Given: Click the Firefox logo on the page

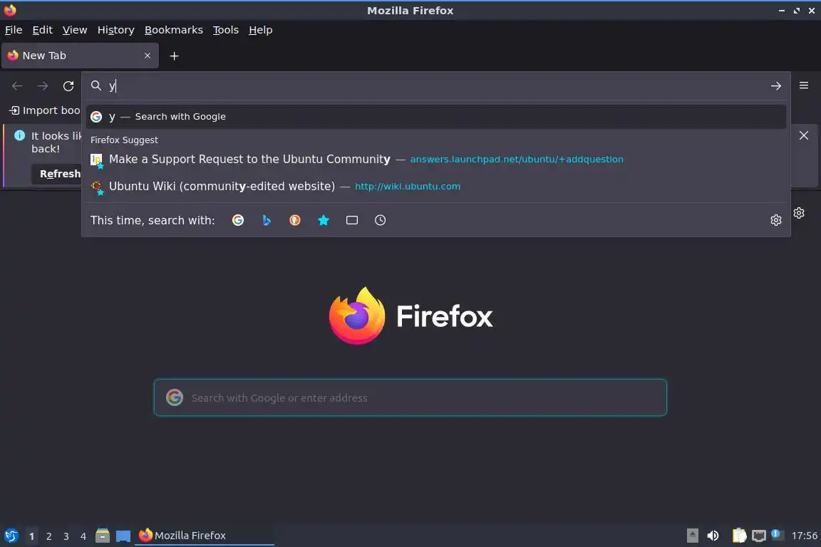Looking at the screenshot, I should 411,316.
